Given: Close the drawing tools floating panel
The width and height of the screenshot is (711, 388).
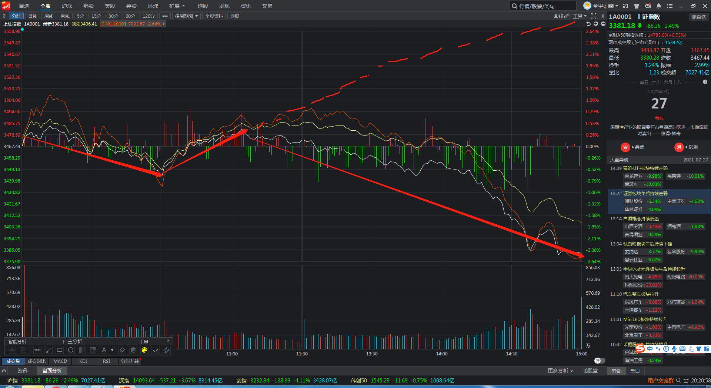Looking at the screenshot, I should [168, 341].
